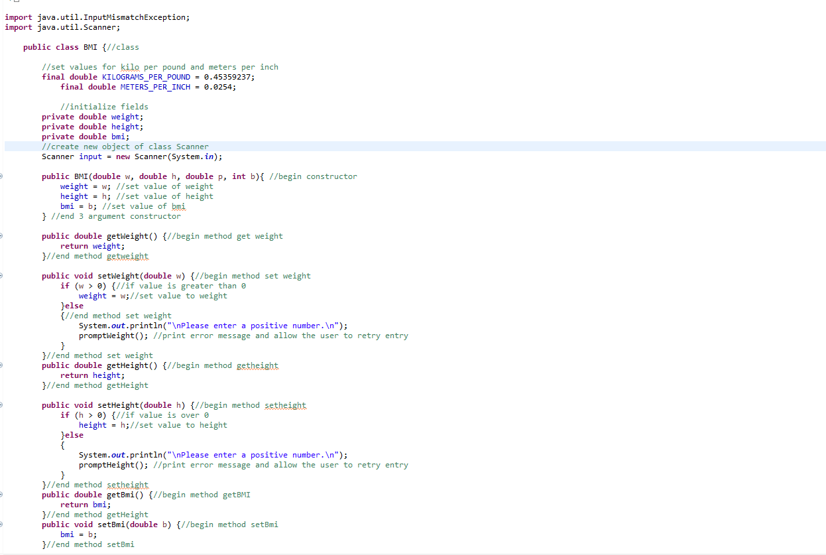Collapse the setWeight method fold marker

click(x=3, y=275)
